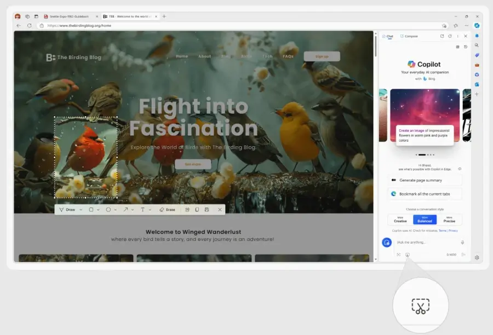Click the send message arrow
493x335 pixels.
463,255
